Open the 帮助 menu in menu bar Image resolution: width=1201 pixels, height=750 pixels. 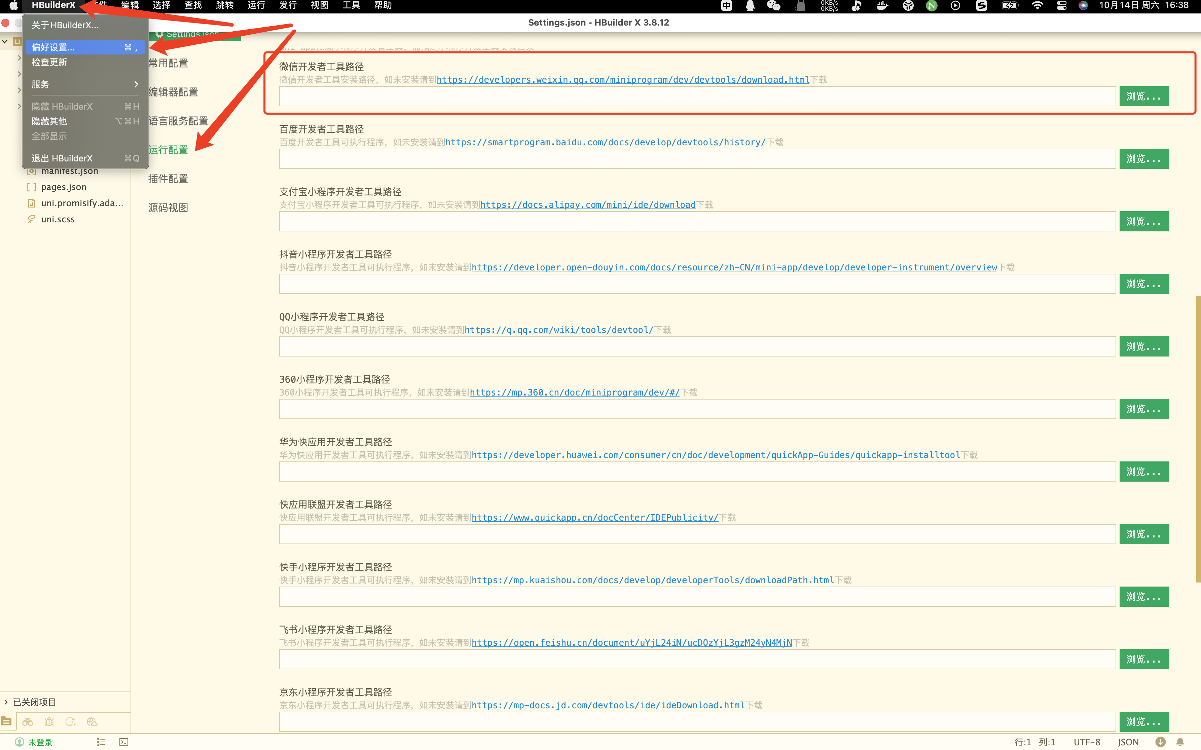[383, 5]
